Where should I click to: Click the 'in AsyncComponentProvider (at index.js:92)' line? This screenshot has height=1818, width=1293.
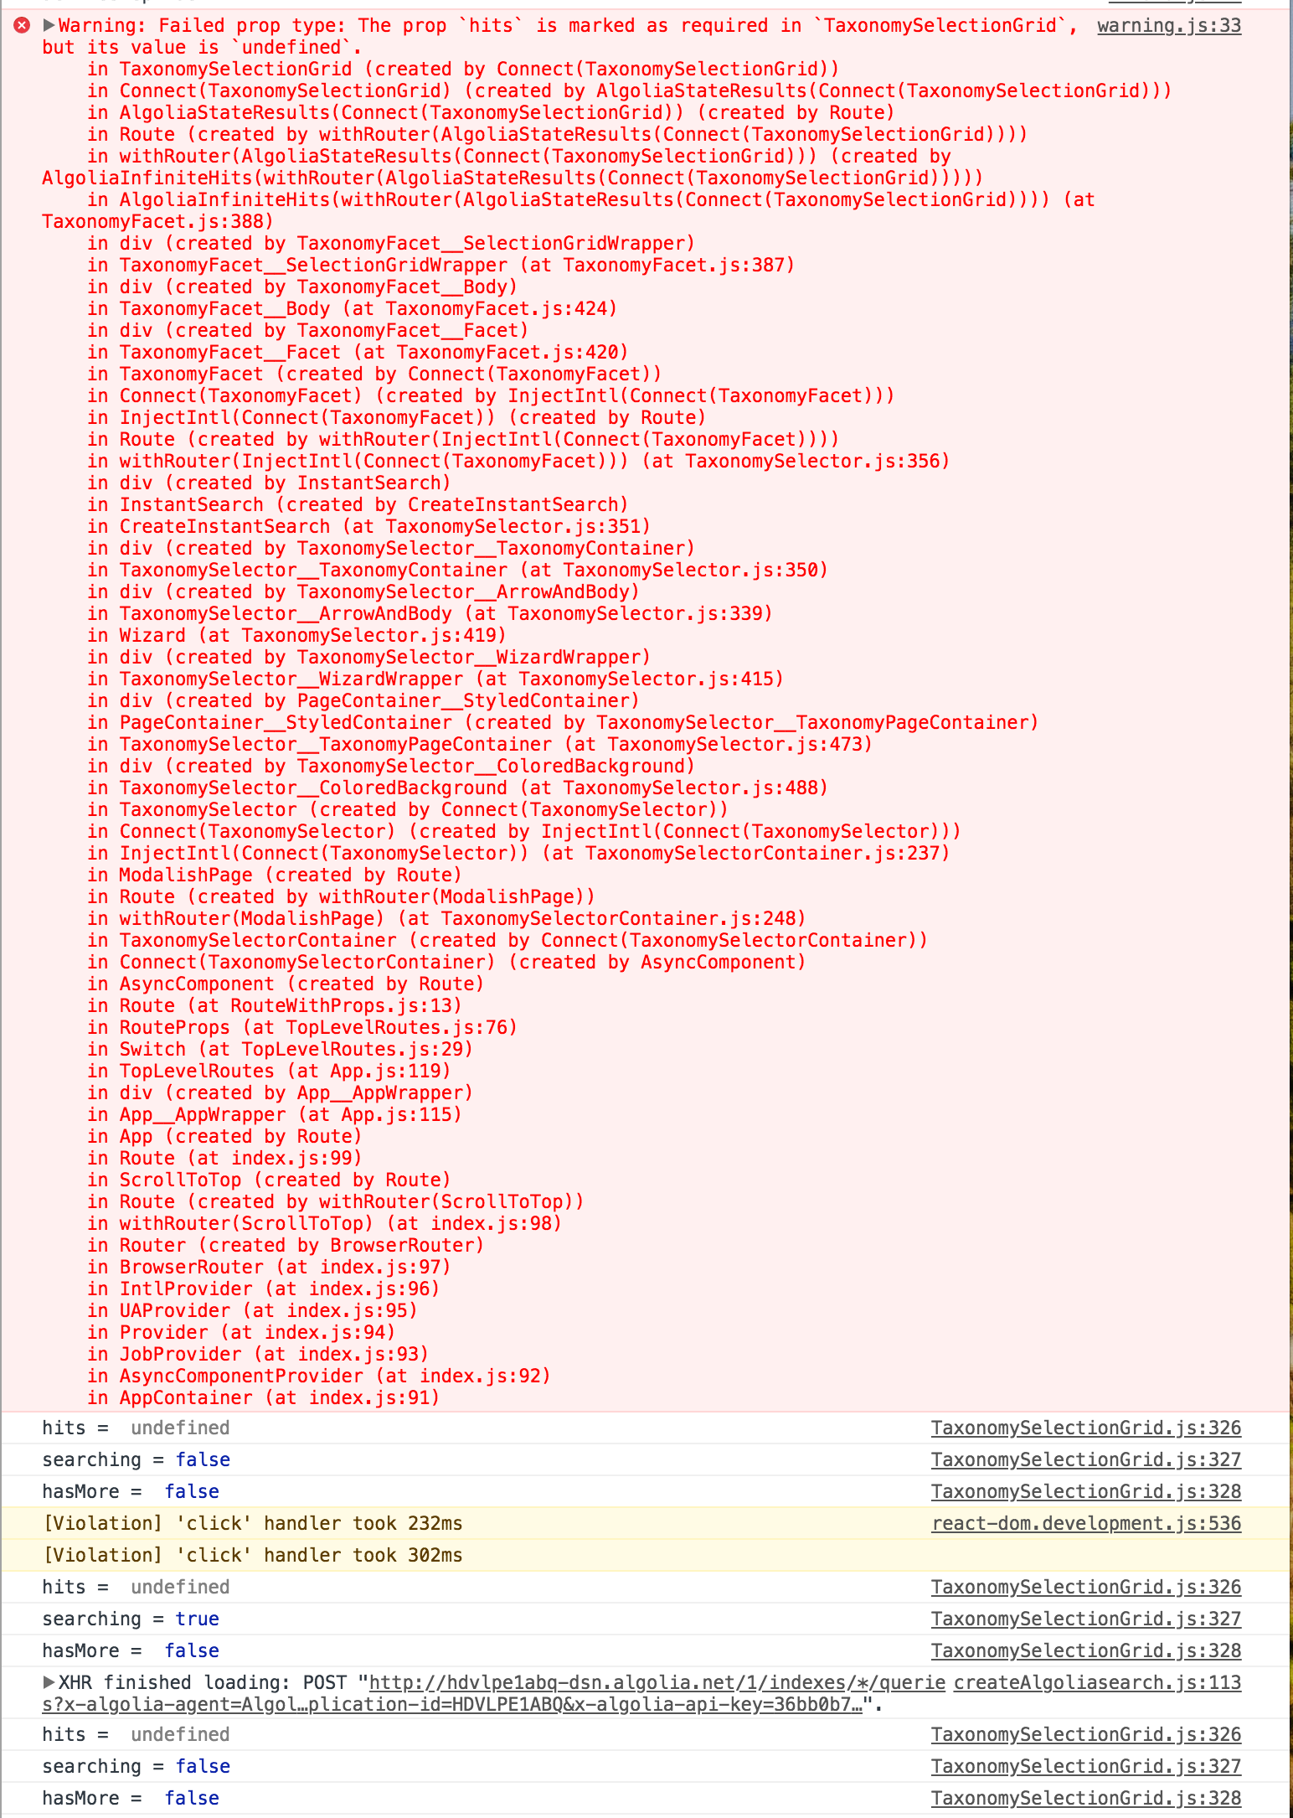click(x=318, y=1376)
